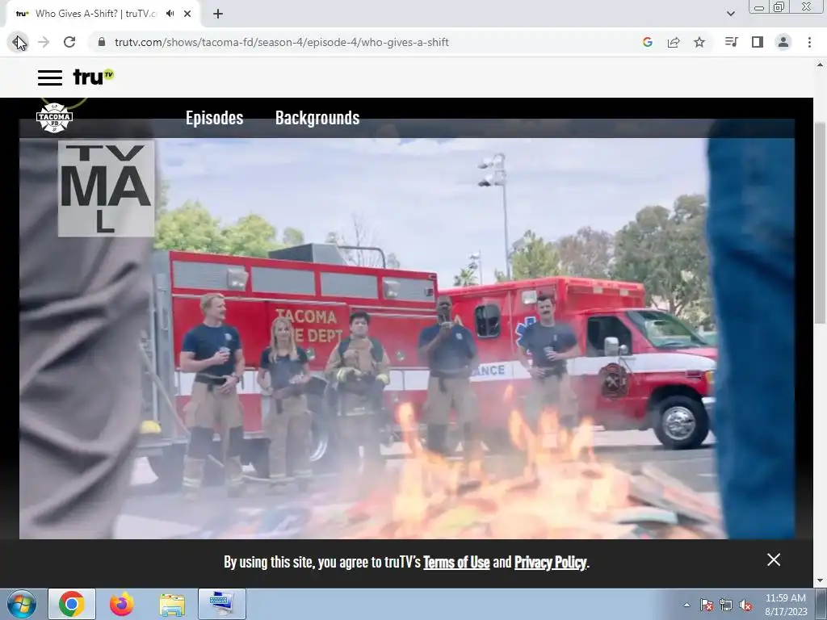This screenshot has width=827, height=620.
Task: Go back to the previous page
Action: (x=18, y=42)
